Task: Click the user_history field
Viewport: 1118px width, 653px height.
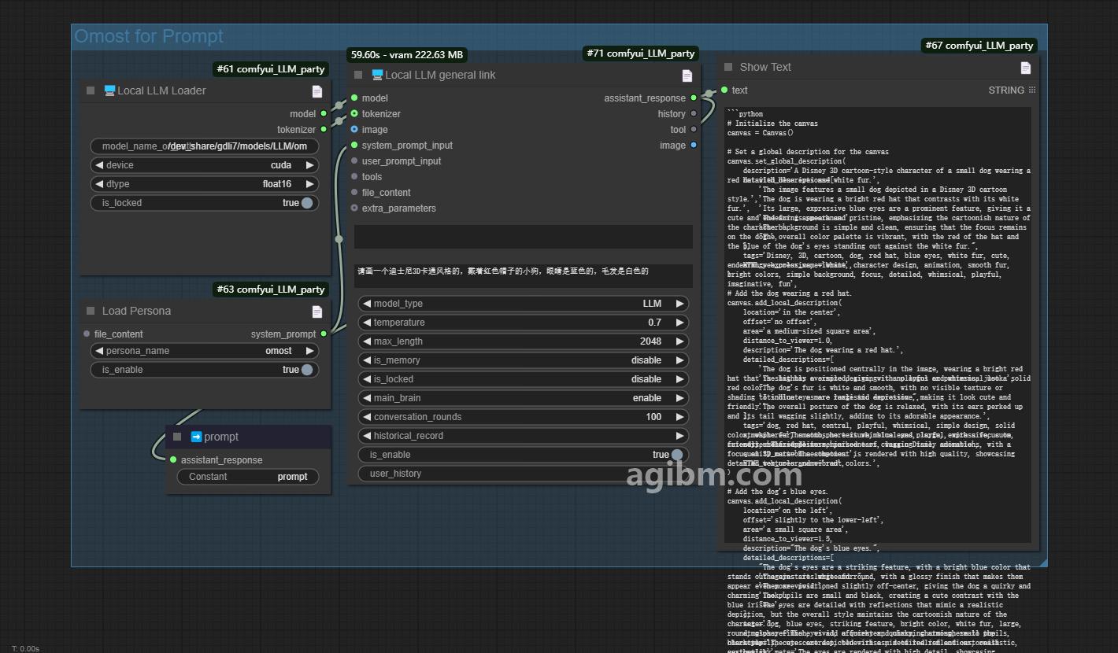Action: [524, 474]
